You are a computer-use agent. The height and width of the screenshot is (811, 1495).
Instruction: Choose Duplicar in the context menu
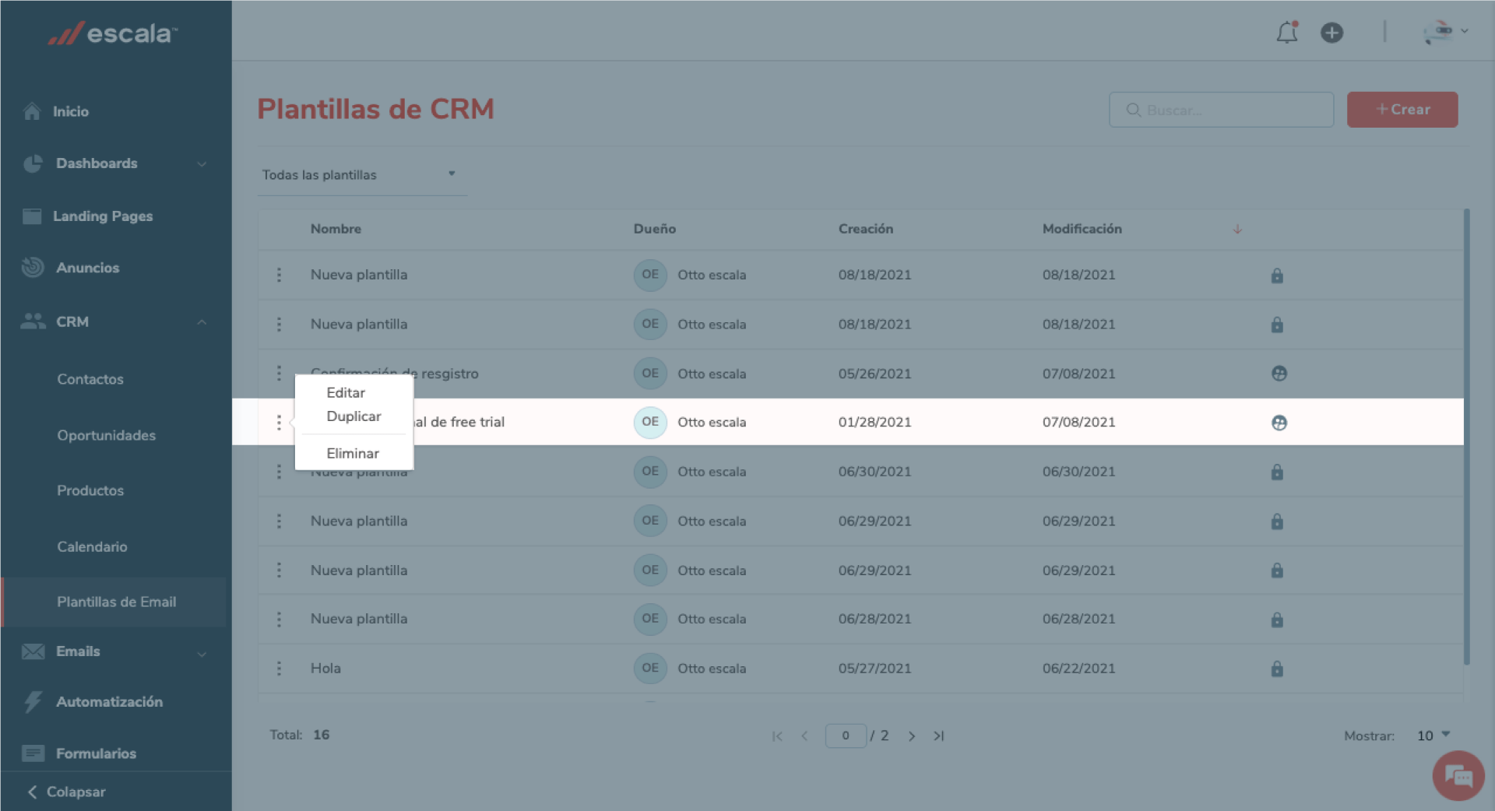(354, 416)
